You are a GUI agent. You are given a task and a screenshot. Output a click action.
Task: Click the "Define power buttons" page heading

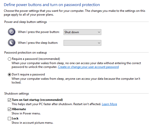(52, 5)
